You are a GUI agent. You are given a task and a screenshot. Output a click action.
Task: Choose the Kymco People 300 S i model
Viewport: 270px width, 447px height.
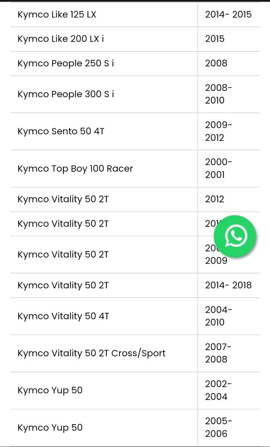66,94
